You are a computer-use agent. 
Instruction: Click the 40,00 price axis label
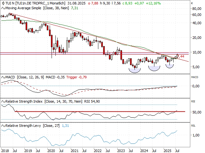tap(197, 23)
